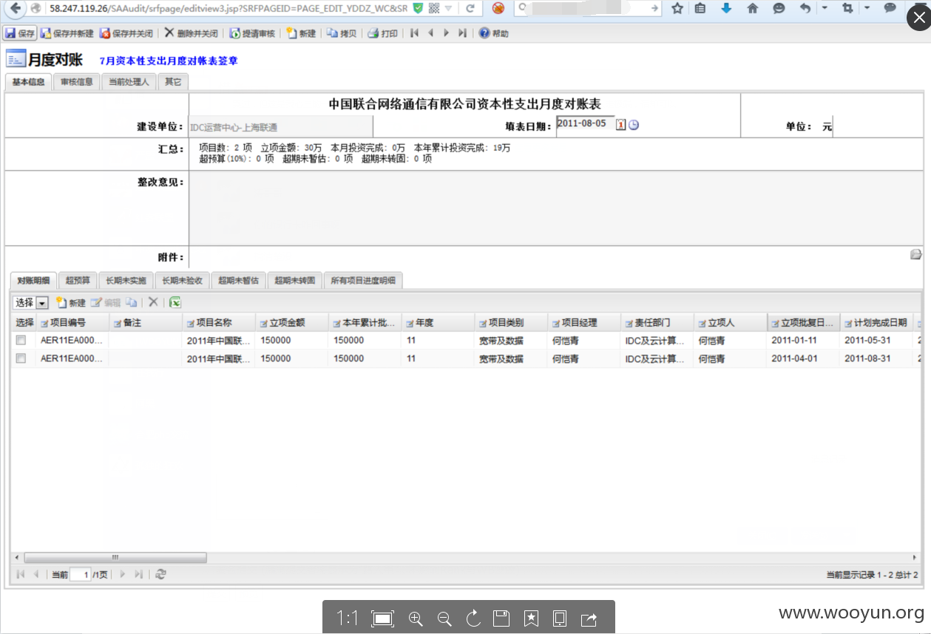Screen dimensions: 931x634
Task: Switch to the 审核信息 tab
Action: coord(77,82)
